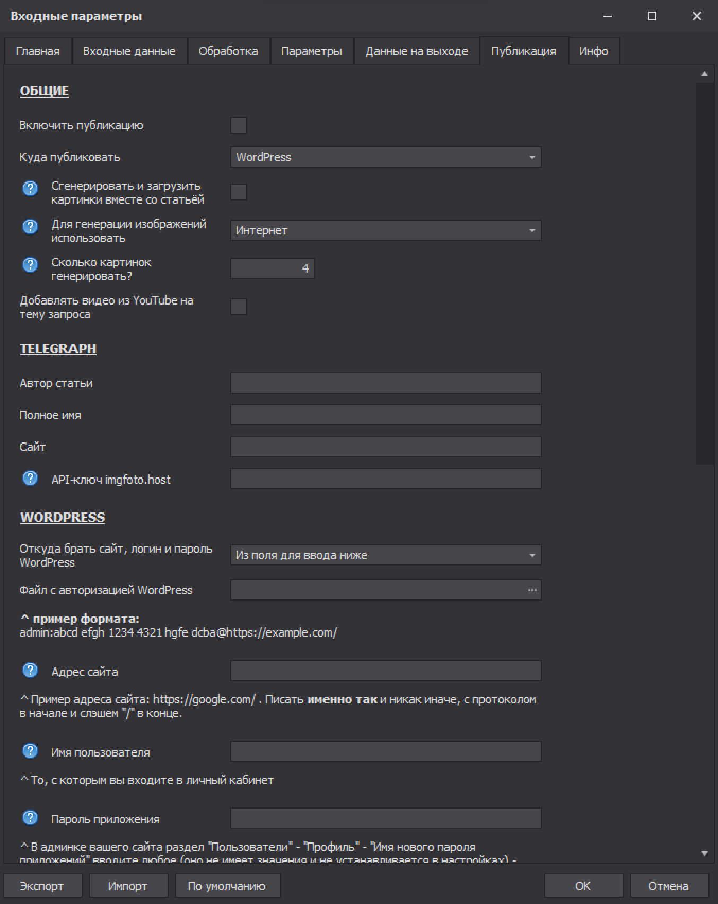
Task: Toggle generate and upload pictures checkbox
Action: point(239,192)
